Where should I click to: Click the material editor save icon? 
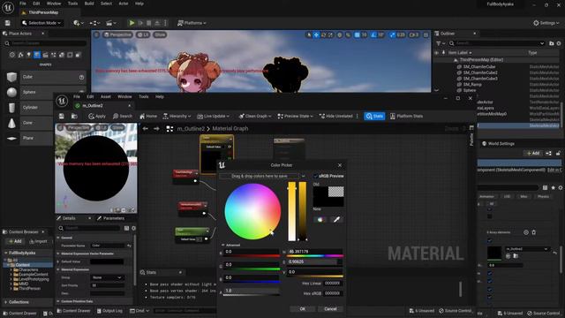tap(62, 116)
